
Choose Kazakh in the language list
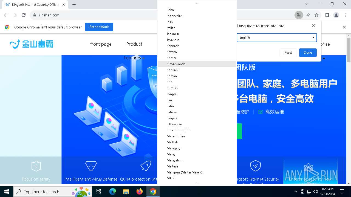[x=197, y=52]
